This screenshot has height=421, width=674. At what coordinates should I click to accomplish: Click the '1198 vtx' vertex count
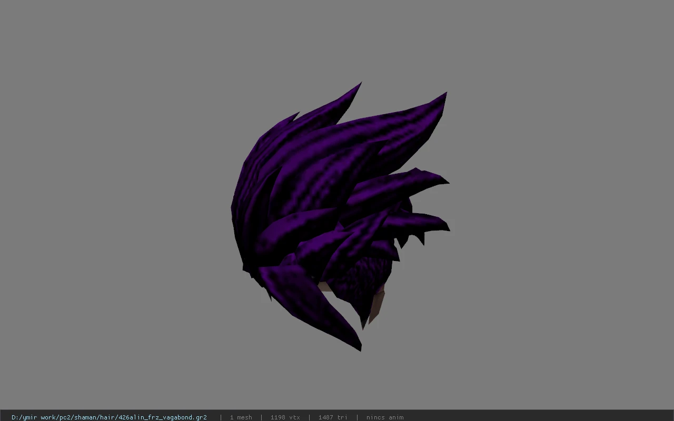285,417
